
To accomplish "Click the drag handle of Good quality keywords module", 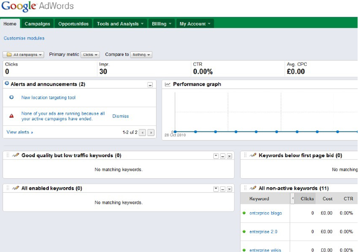I will click(x=8, y=155).
